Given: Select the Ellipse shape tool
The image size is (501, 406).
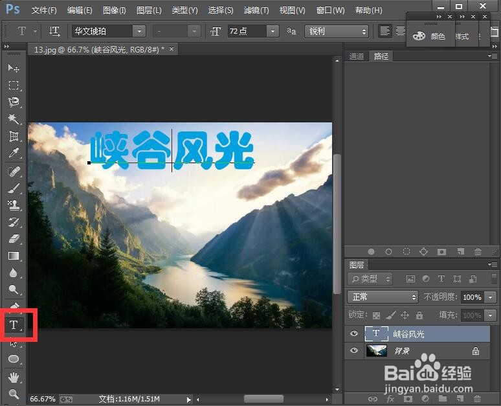Looking at the screenshot, I should 14,359.
